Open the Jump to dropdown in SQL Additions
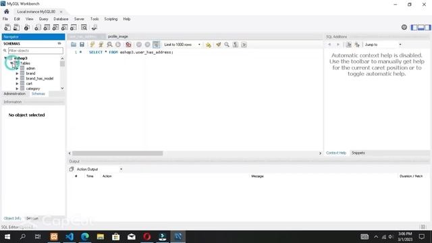 pos(383,45)
